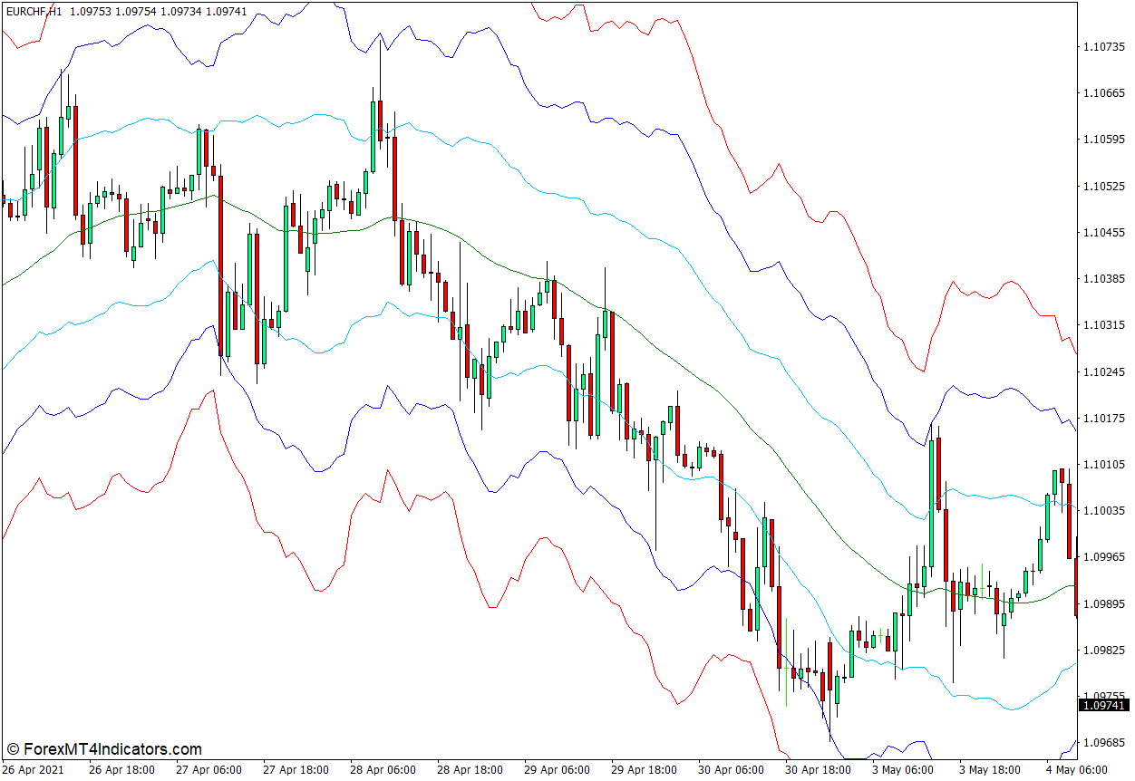This screenshot has height=781, width=1135.
Task: Select the current price tag 1.09741
Action: (x=1103, y=705)
